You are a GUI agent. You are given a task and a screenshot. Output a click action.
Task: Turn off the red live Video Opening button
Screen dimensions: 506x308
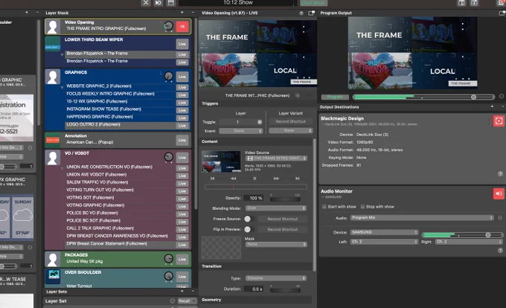coord(182,27)
